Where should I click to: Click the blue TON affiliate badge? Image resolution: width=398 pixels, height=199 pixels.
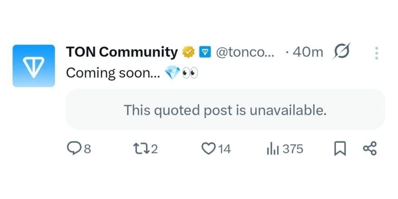205,53
